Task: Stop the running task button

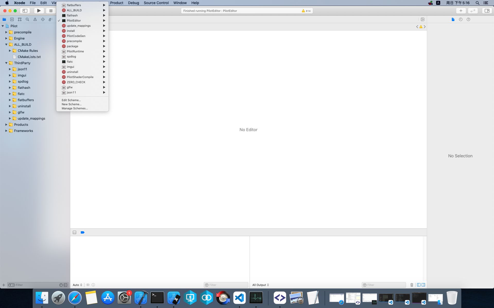Action: pos(51,11)
